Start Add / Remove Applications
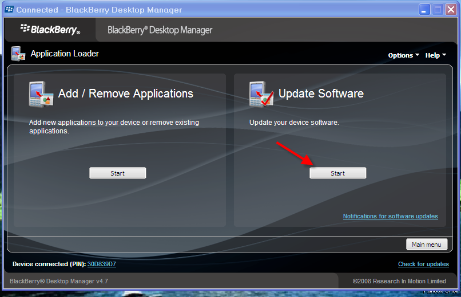This screenshot has height=297, width=461. coord(118,173)
